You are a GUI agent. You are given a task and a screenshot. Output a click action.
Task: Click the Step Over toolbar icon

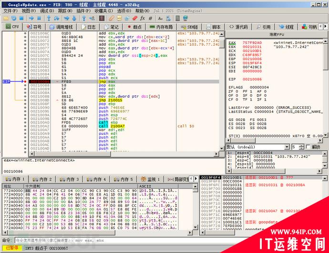pyautogui.click(x=56, y=18)
